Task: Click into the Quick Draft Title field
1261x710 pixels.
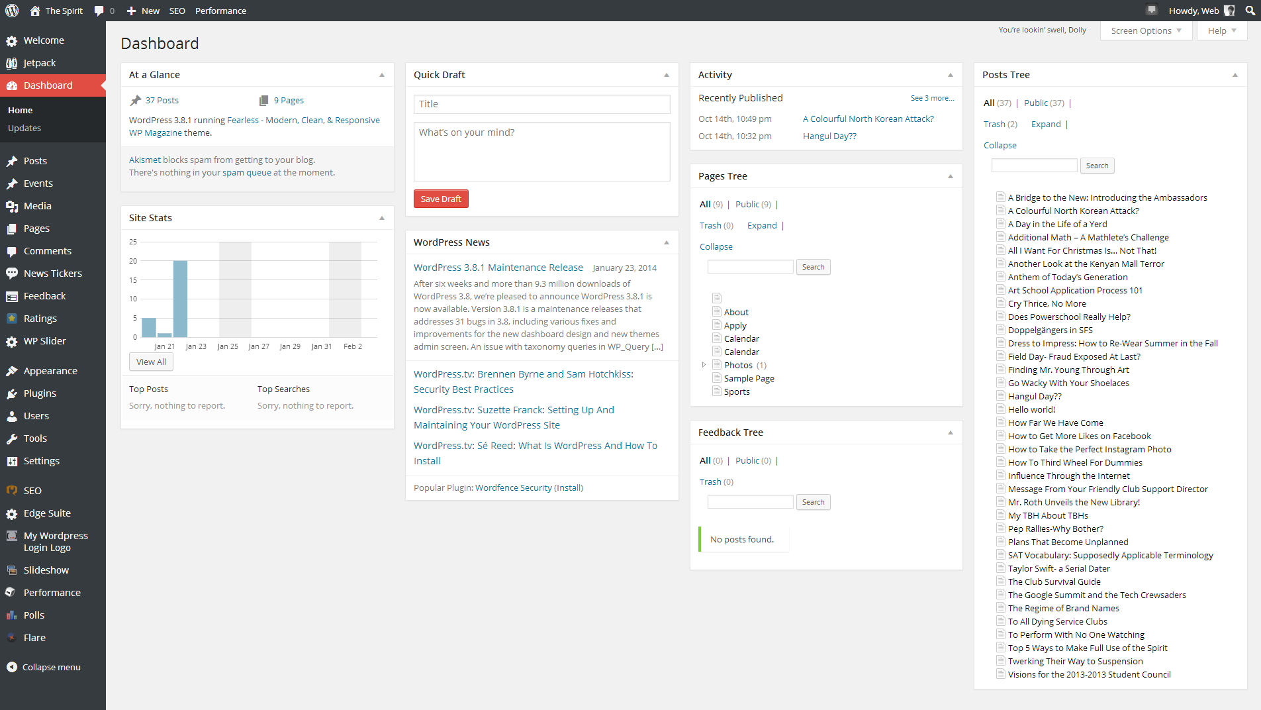Action: click(541, 104)
